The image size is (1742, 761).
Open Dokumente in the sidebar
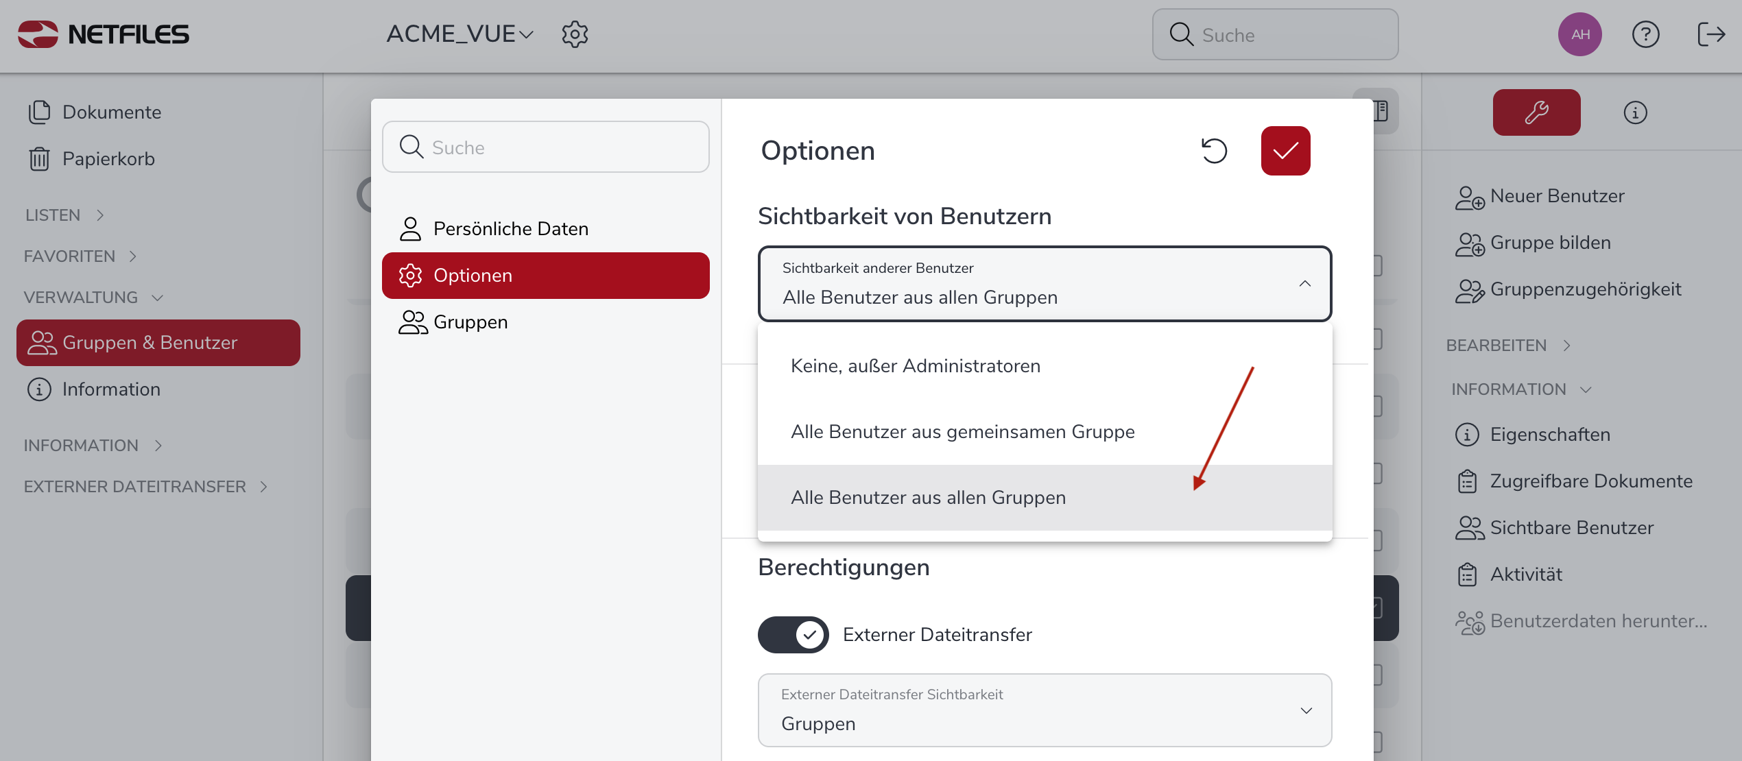(x=111, y=112)
